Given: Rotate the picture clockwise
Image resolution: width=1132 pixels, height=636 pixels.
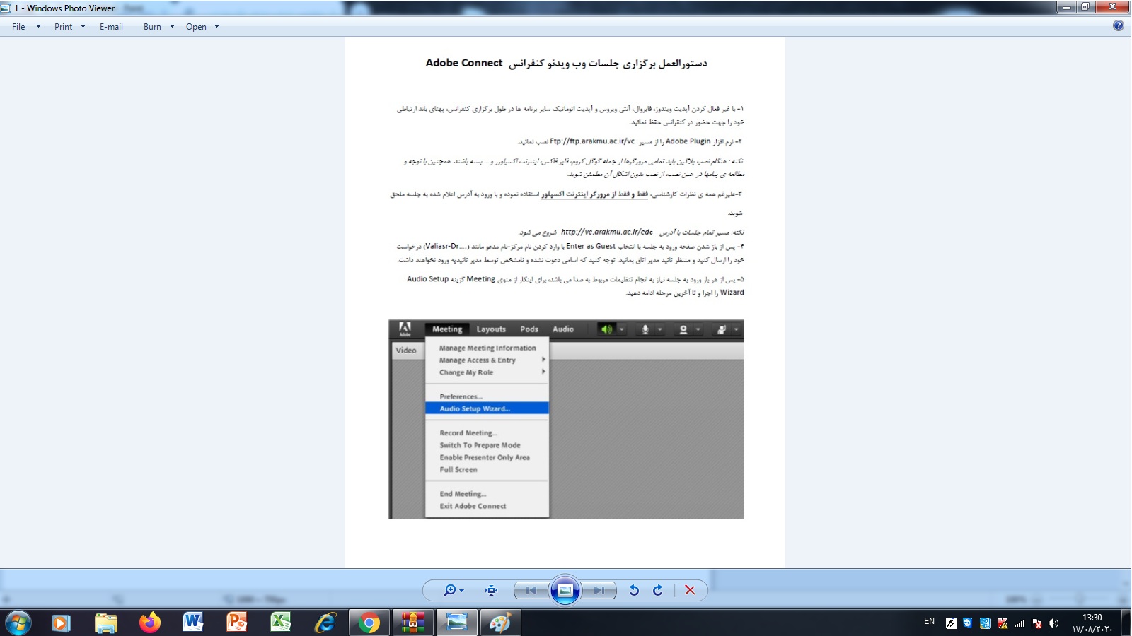Looking at the screenshot, I should [x=658, y=590].
